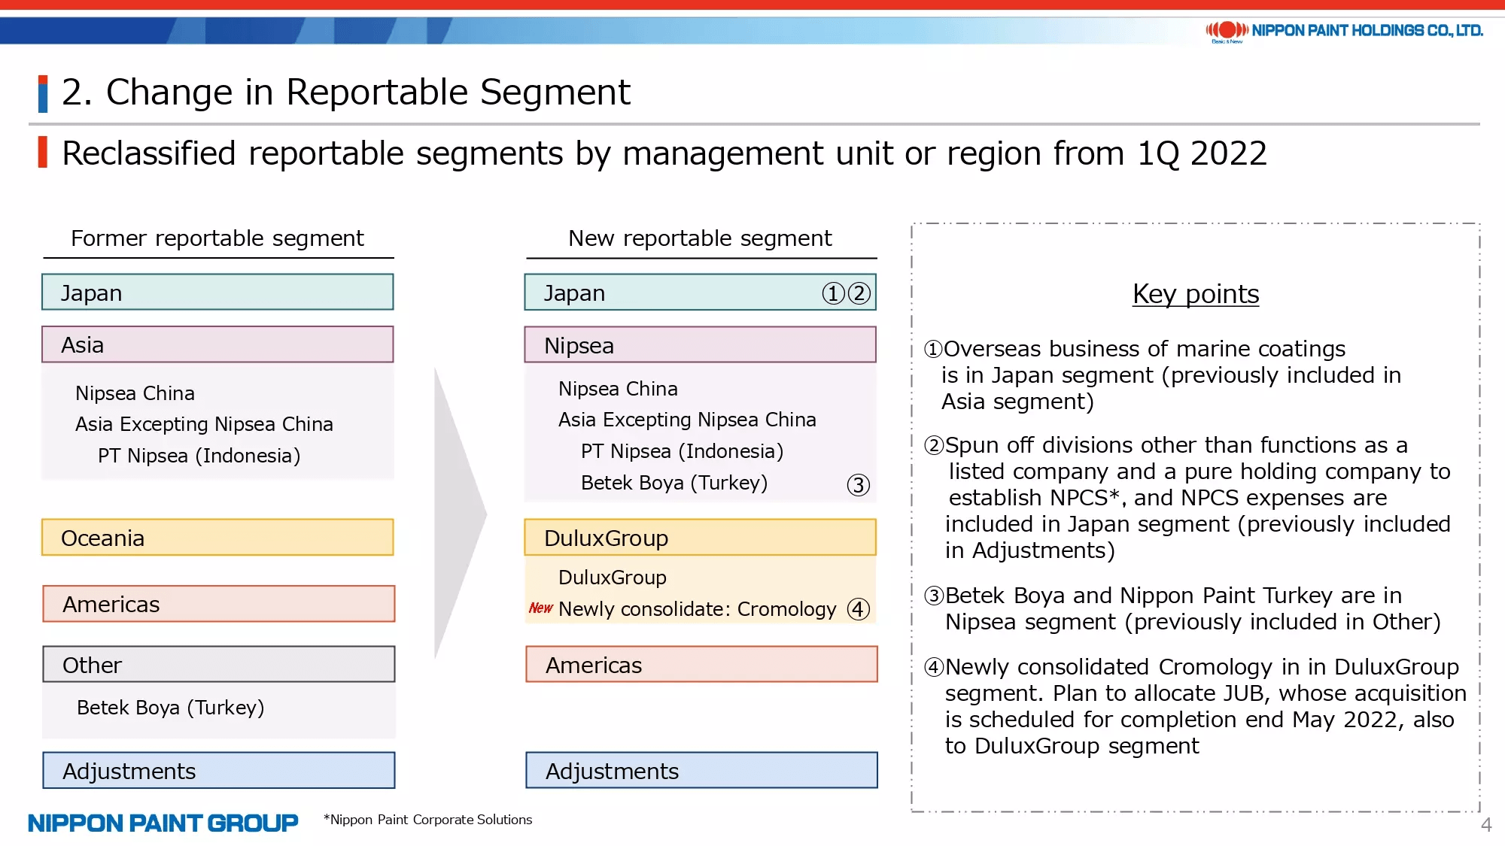Click key point 3 about Betek Boya

[x=1183, y=609]
